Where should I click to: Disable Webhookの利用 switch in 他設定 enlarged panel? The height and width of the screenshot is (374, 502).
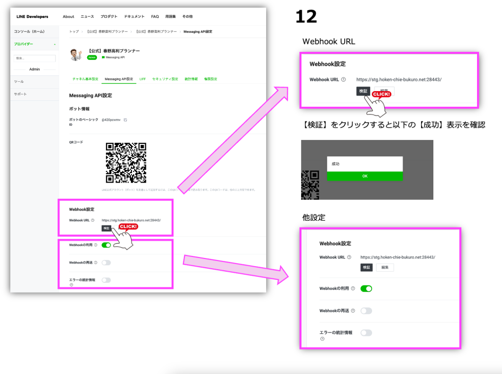click(x=366, y=289)
